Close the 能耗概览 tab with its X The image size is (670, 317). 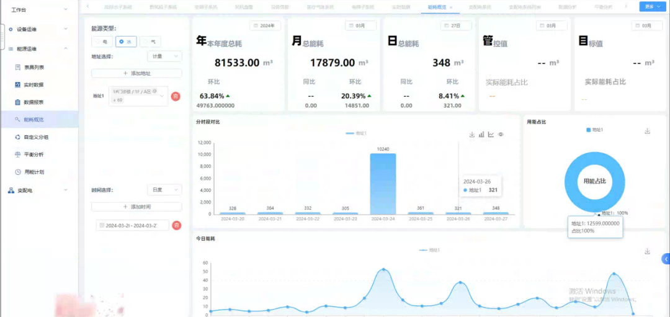click(451, 7)
